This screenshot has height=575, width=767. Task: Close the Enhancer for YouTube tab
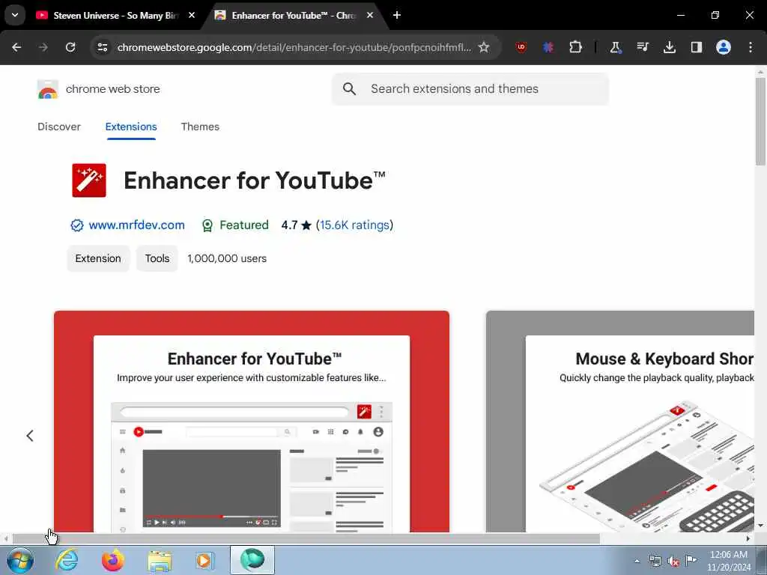tap(370, 15)
